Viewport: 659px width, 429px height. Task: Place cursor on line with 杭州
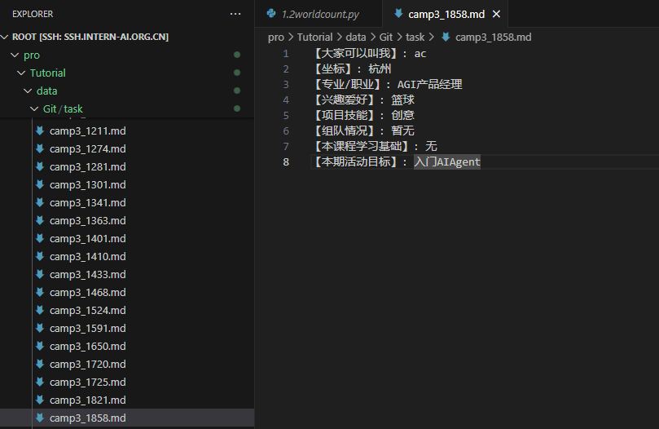380,69
